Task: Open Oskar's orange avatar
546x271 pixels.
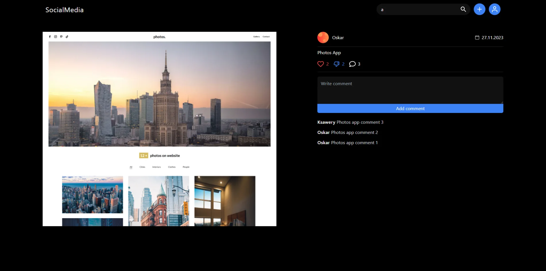Action: point(323,38)
